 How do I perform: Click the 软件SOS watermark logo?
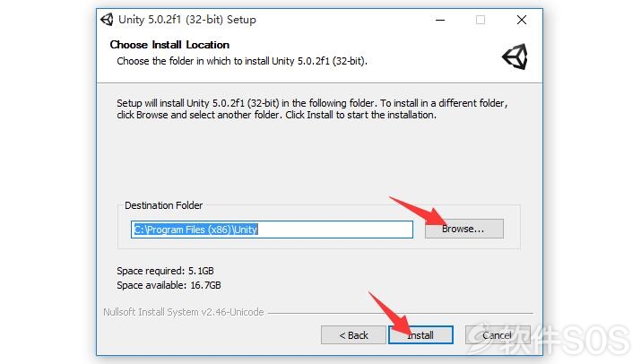coord(549,339)
